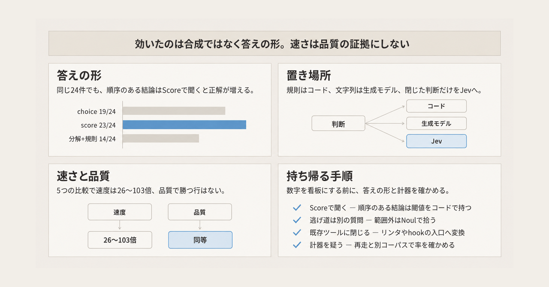
Task: Click the text Scoreで聞く — 順序のある結論は閾値をコードで持つ
Action: click(390, 208)
